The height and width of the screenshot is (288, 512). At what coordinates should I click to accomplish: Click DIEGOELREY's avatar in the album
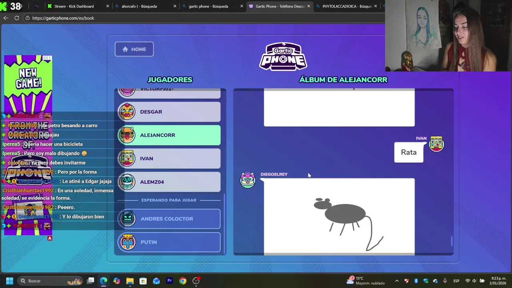pos(248,180)
